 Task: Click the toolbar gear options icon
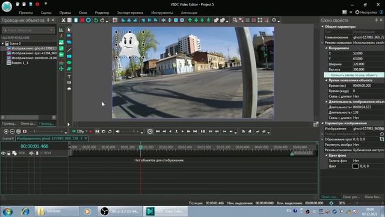point(274,20)
